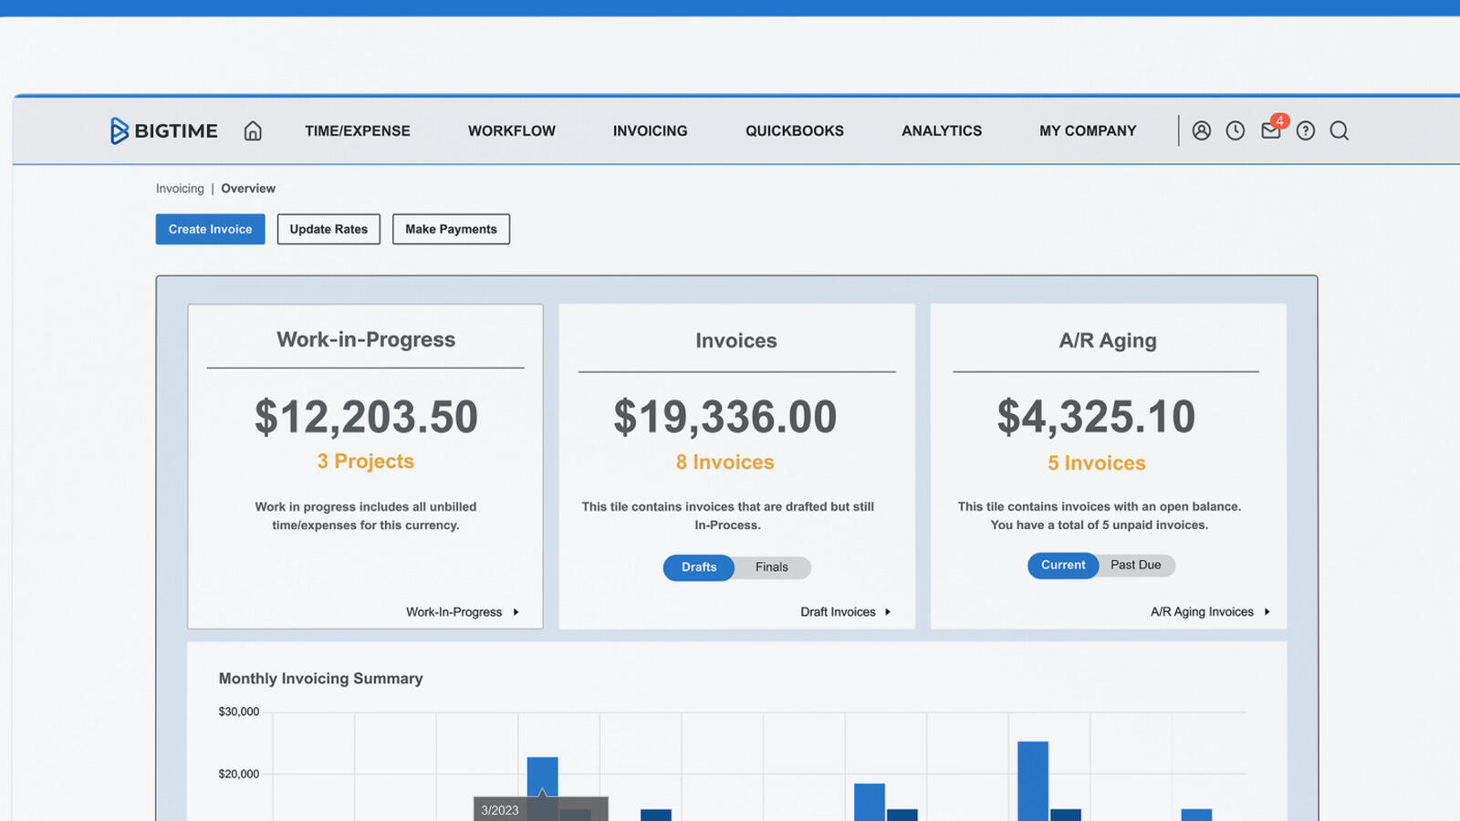Image resolution: width=1460 pixels, height=821 pixels.
Task: Click the Create Invoice button
Action: [x=210, y=229]
